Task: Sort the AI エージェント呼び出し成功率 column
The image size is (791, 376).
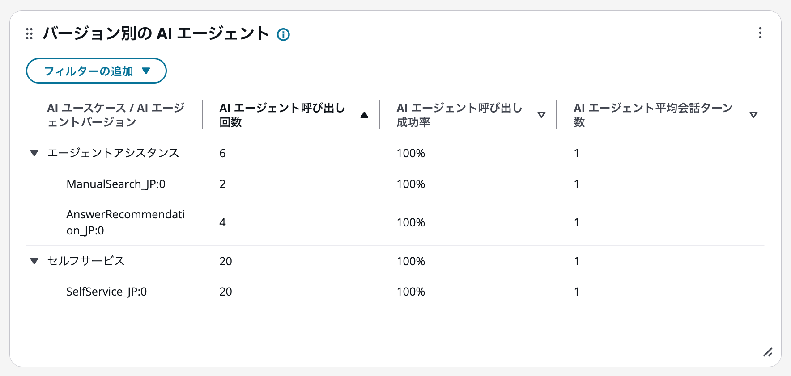Action: click(x=542, y=115)
